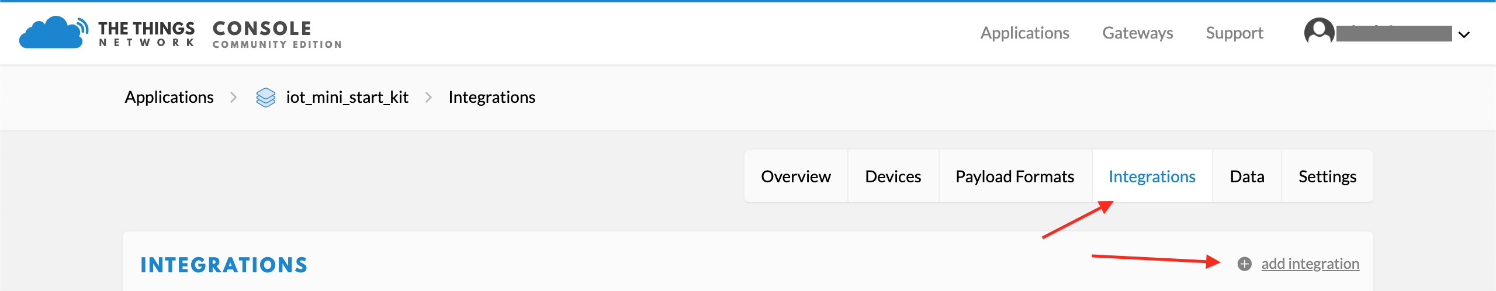1496x291 pixels.
Task: Open the iot_mini_start_kit breadcrumb link
Action: [x=347, y=97]
